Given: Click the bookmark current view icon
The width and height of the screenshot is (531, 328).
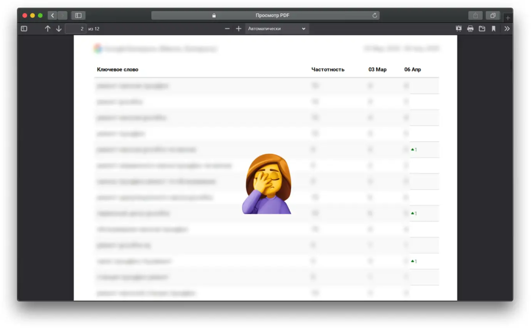Looking at the screenshot, I should click(494, 29).
